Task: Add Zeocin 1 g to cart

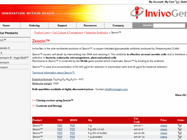Action: pos(180,126)
